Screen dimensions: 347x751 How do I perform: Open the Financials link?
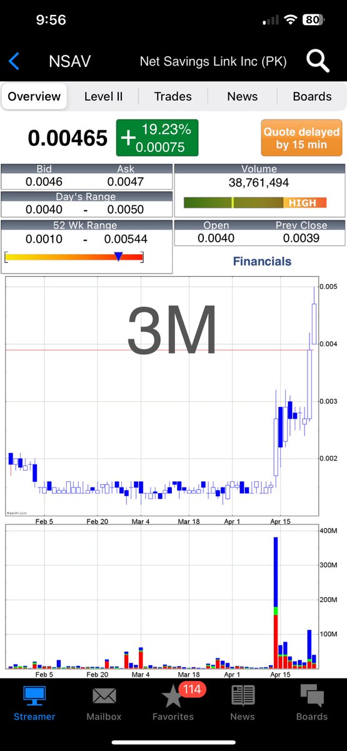(262, 261)
